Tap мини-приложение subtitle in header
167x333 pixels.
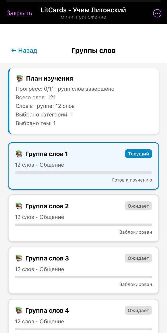point(83,17)
